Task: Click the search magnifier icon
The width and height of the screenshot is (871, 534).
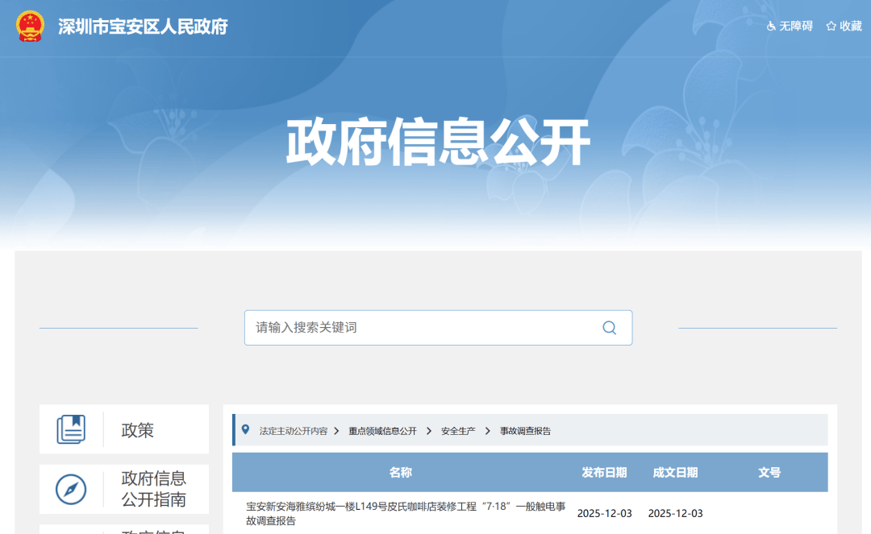Action: [609, 328]
